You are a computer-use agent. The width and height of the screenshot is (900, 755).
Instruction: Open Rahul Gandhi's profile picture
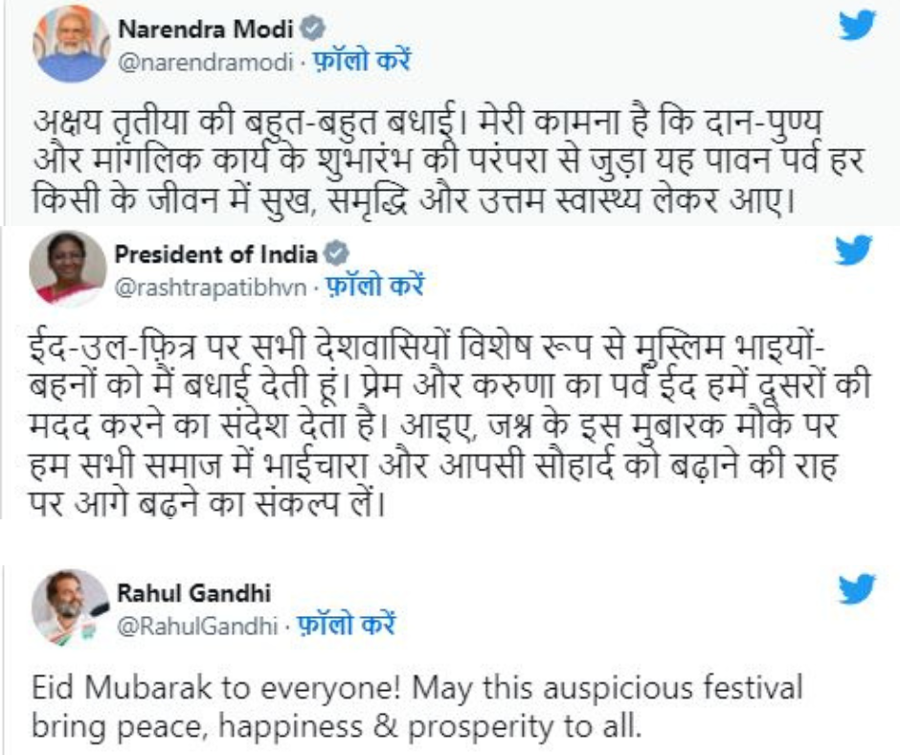(x=70, y=606)
